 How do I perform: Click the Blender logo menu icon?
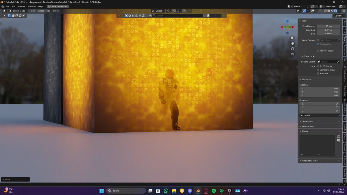[3, 6]
